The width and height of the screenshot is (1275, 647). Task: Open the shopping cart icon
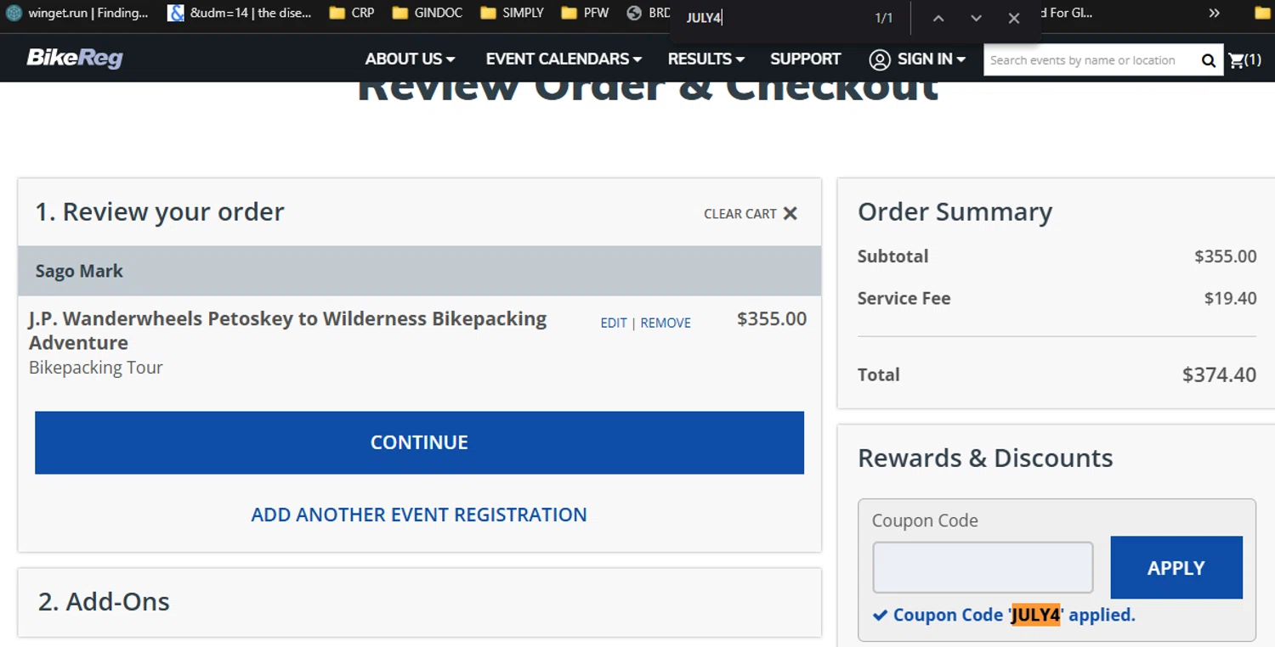pos(1236,59)
